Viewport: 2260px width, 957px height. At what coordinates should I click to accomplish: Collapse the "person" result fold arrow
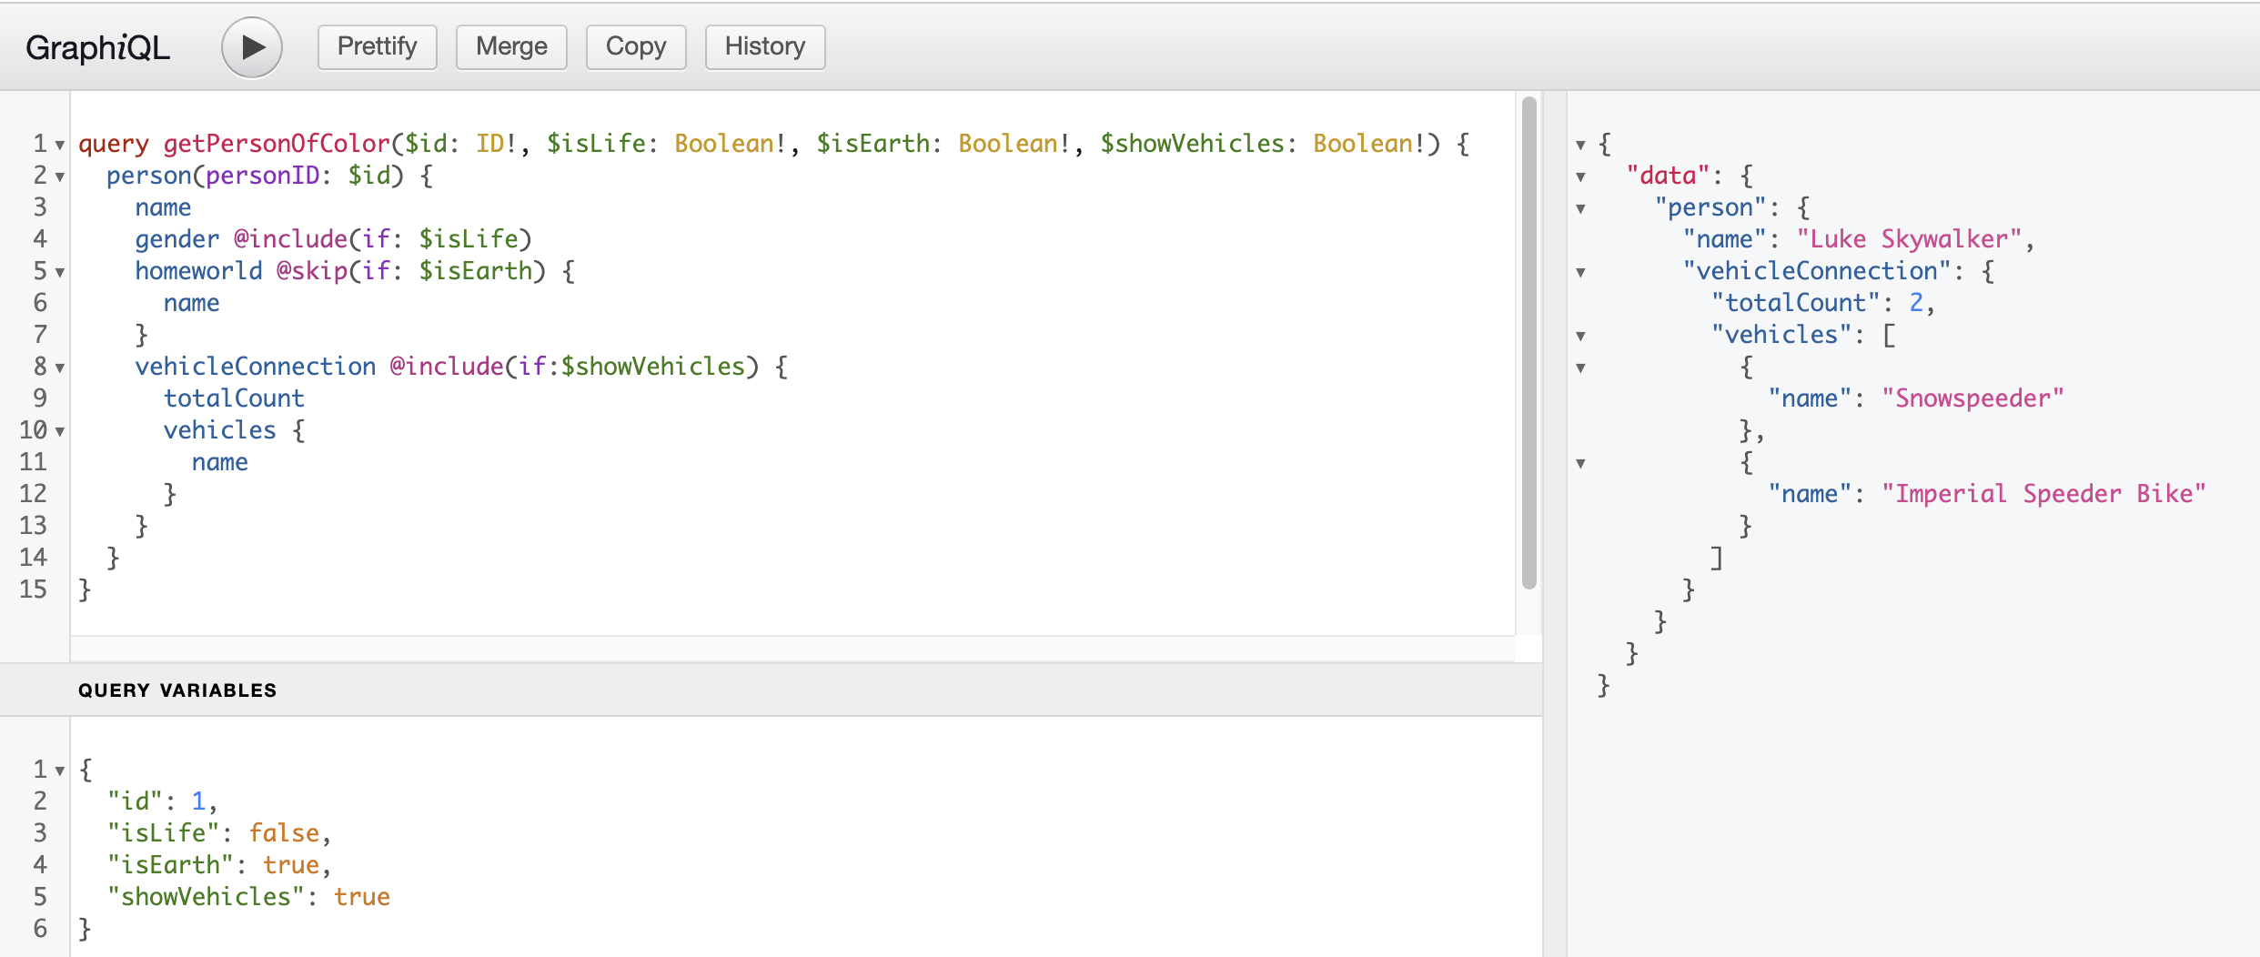point(1580,208)
